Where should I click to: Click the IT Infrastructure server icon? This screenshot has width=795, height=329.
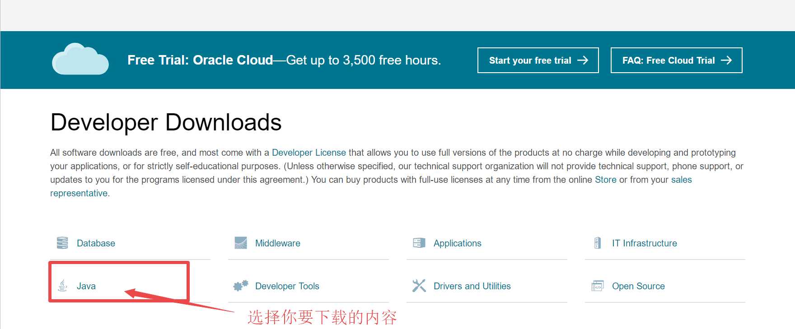click(598, 243)
